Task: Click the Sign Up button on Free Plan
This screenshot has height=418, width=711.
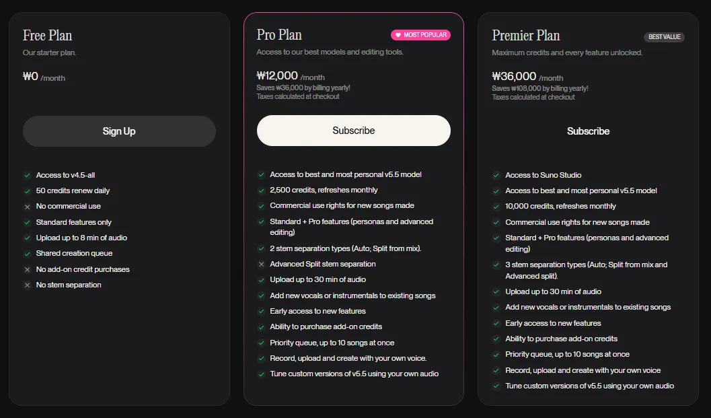Action: [x=119, y=131]
